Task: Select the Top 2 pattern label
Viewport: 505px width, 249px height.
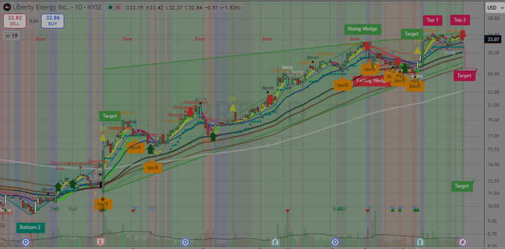Action: pos(460,20)
